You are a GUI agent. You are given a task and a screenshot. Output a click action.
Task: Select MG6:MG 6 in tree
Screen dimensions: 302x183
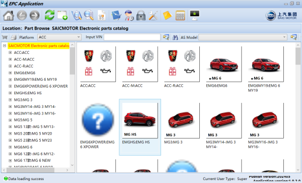coord(23,147)
